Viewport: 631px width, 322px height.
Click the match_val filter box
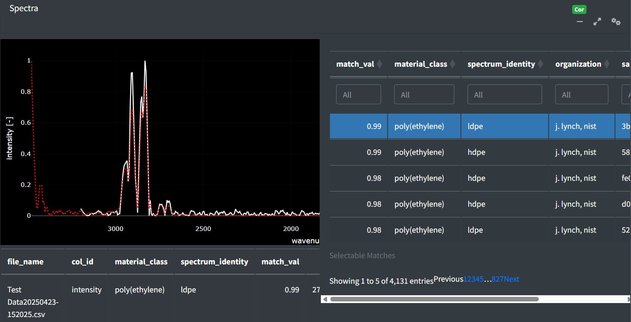point(358,94)
